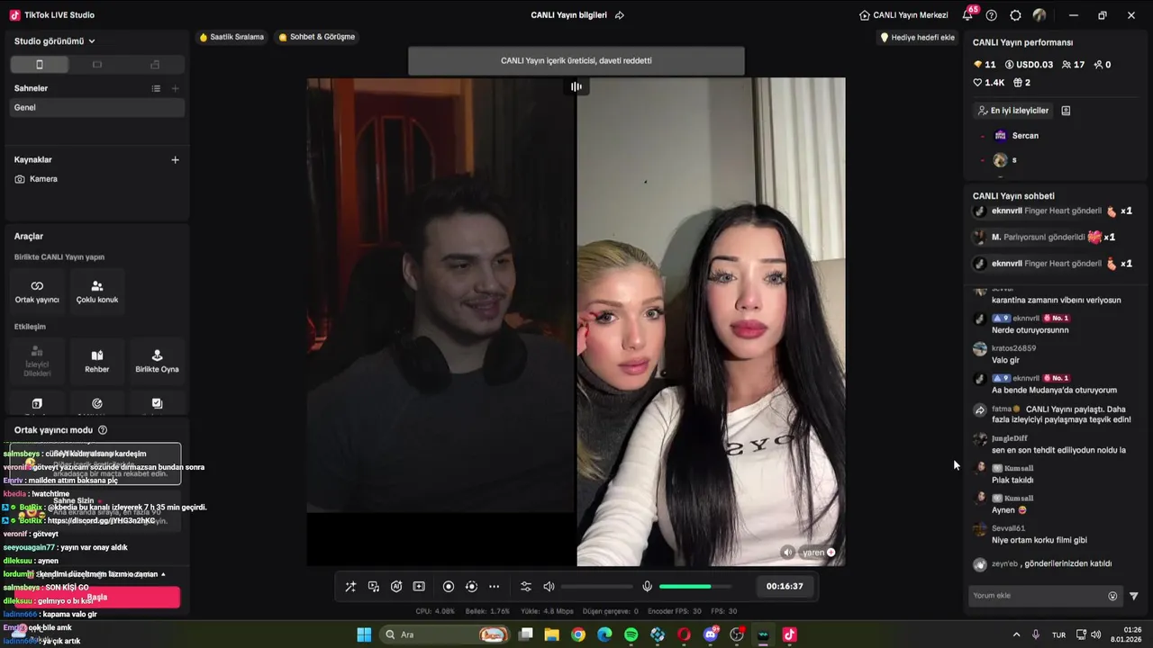Open Discord from the taskbar
Screen dimensions: 1153x648
[x=711, y=634]
